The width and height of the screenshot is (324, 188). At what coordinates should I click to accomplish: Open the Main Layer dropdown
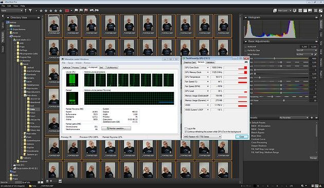point(284,10)
